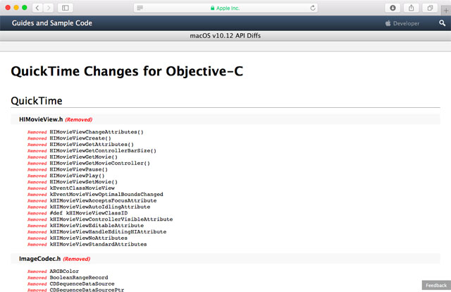Select HIMovieViewCreate() entry
Viewport: 451px width, 292px height.
click(x=80, y=138)
